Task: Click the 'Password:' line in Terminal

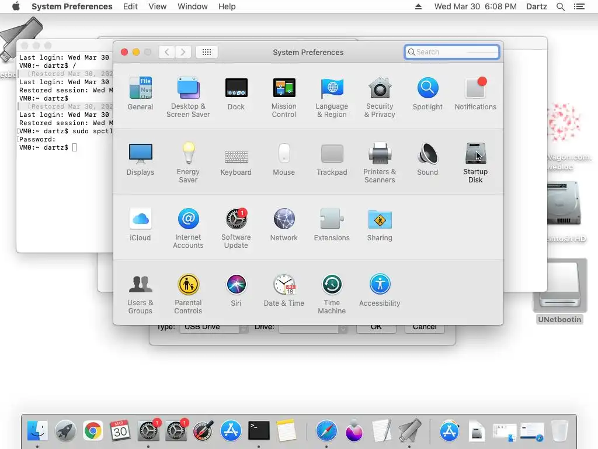Action: click(37, 139)
